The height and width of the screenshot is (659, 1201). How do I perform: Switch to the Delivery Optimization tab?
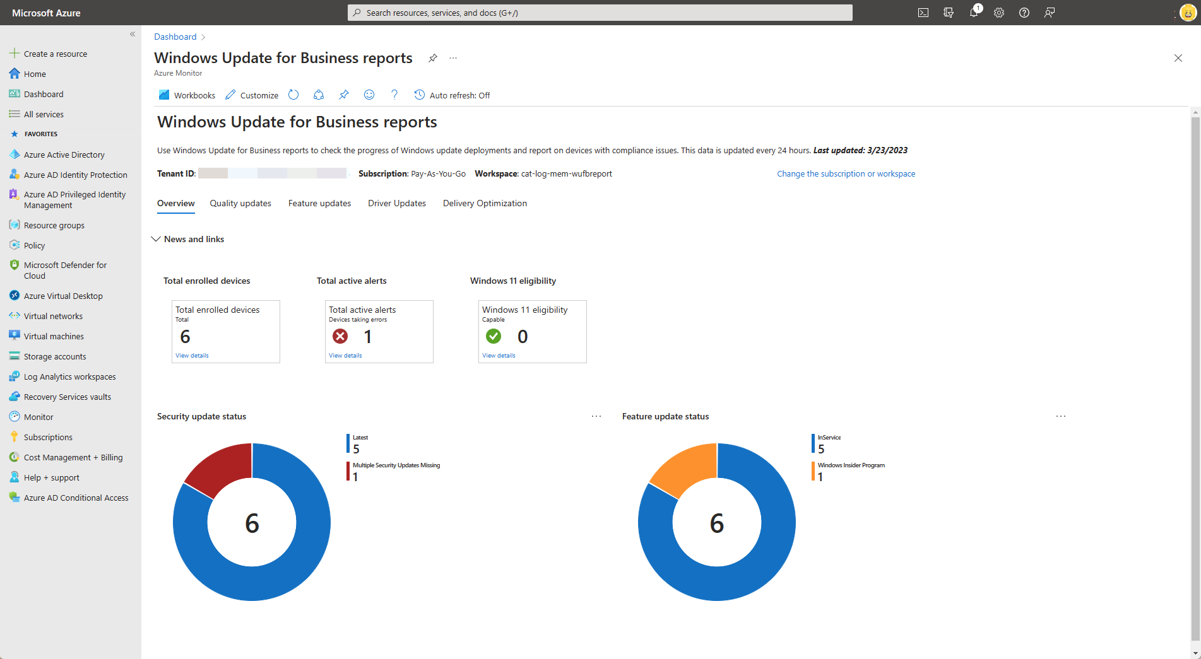click(x=485, y=203)
